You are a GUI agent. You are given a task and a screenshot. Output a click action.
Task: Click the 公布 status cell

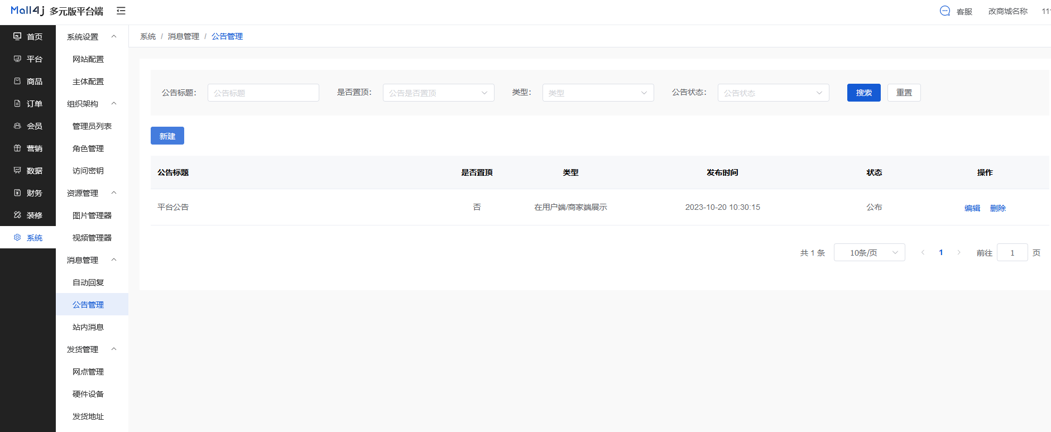874,207
